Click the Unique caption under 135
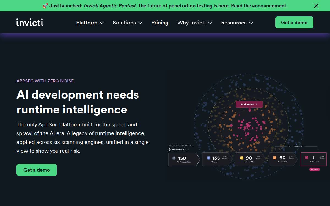330x206 pixels. coord(214,162)
